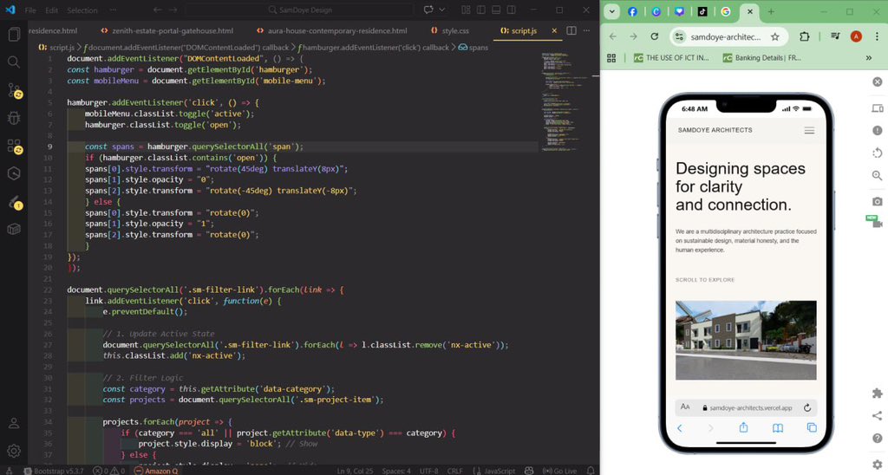Open Chrome's tab search dropdown arrow
The image size is (888, 475).
[x=611, y=11]
